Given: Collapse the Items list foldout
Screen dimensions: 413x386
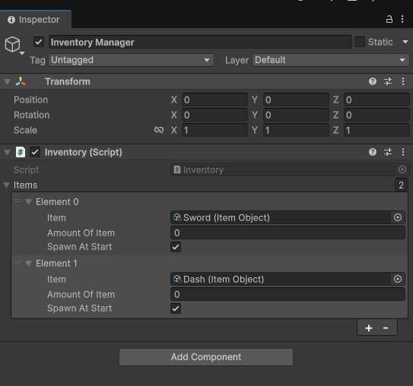Looking at the screenshot, I should 7,185.
